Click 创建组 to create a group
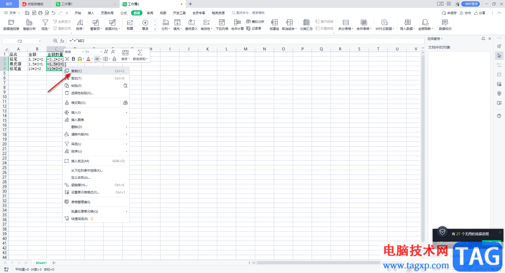 [x=274, y=25]
